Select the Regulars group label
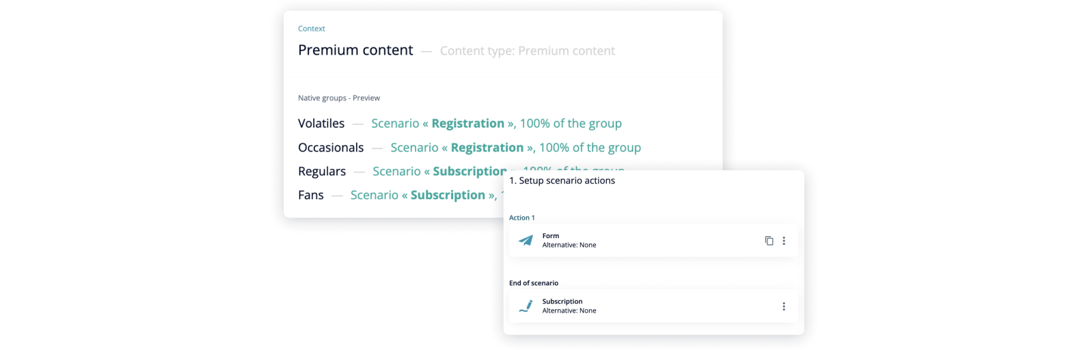The height and width of the screenshot is (350, 1088). pyautogui.click(x=322, y=171)
